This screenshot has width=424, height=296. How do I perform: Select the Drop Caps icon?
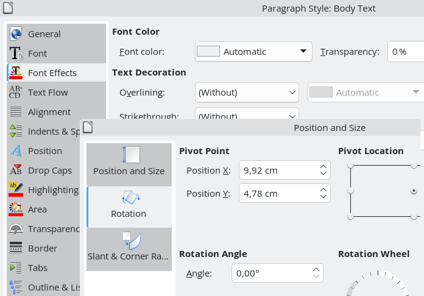(16, 171)
